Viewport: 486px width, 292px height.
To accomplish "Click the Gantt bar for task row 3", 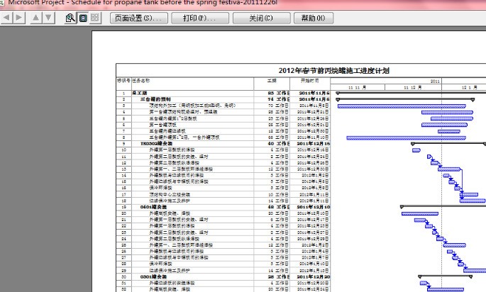I will click(x=402, y=106).
